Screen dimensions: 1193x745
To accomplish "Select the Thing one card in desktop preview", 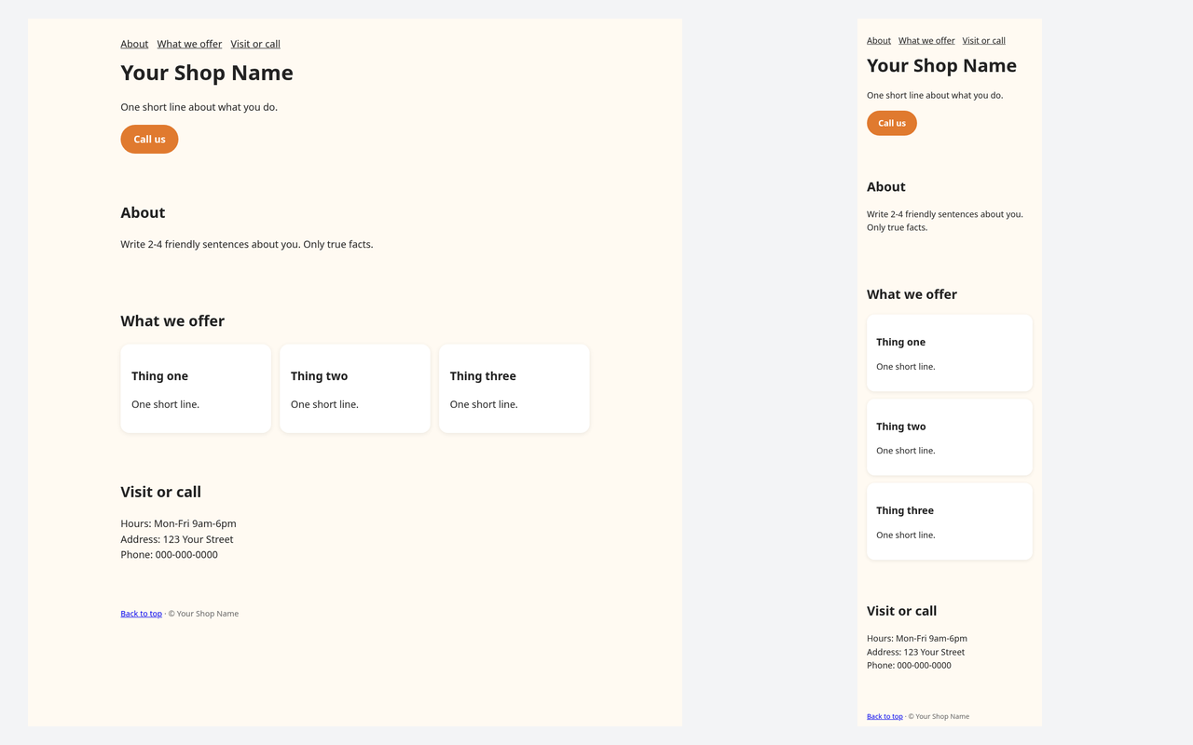I will click(196, 388).
